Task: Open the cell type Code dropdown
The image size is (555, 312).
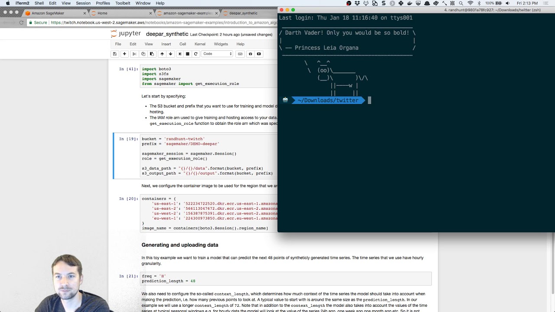Action: tap(218, 54)
